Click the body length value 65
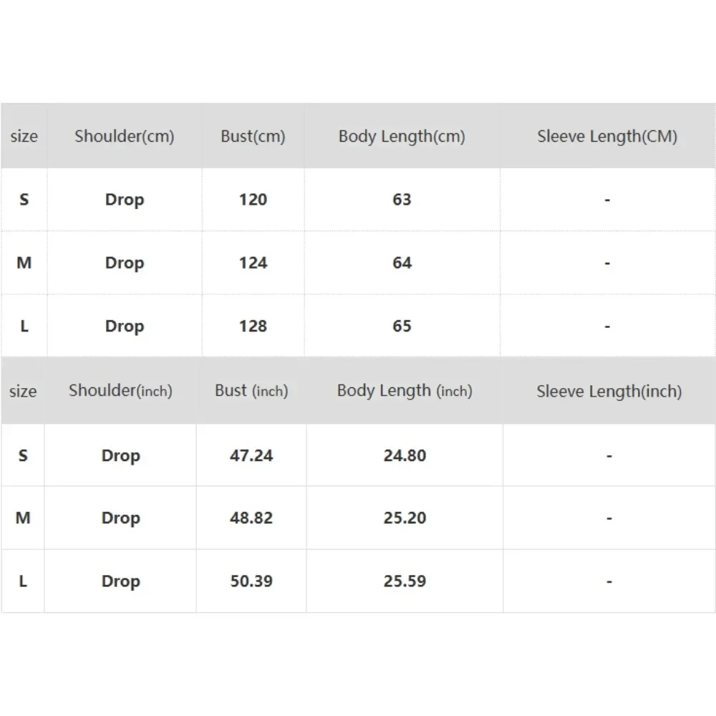 [402, 326]
